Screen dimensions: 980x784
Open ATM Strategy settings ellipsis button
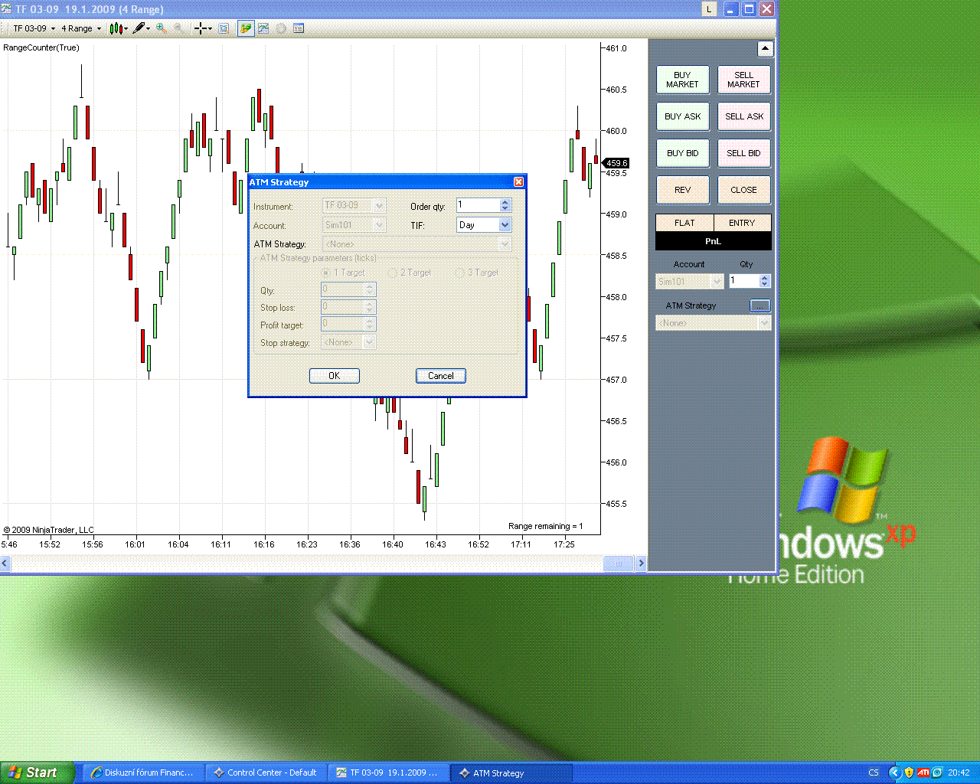[x=759, y=305]
